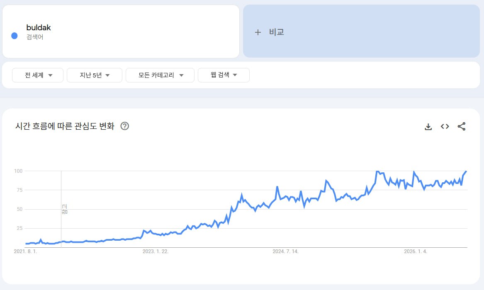Click the plus icon beside 비교
Screen dimensions: 484x290
[258, 32]
